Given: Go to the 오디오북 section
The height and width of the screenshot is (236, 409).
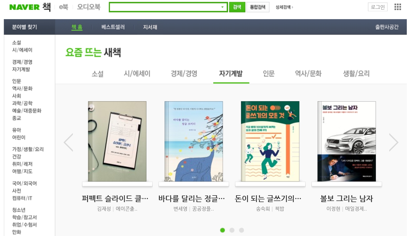Looking at the screenshot, I should coord(89,7).
